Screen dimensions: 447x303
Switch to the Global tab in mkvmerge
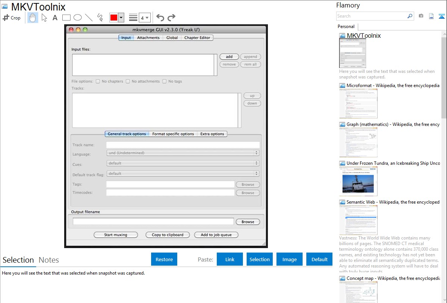[172, 38]
